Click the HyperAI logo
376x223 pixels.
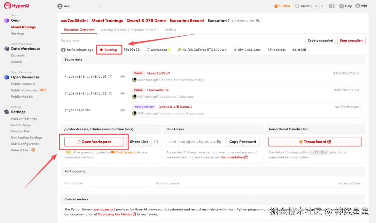click(x=17, y=6)
